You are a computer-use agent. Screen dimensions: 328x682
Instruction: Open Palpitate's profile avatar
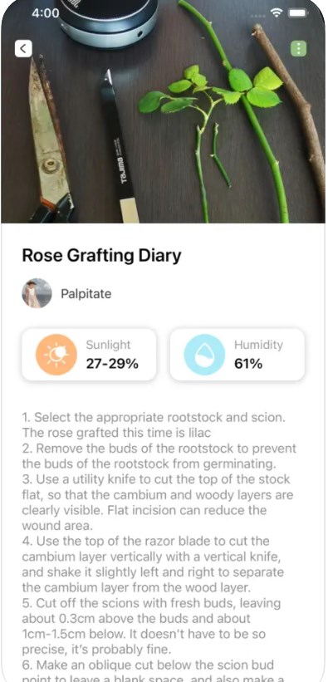click(x=37, y=293)
